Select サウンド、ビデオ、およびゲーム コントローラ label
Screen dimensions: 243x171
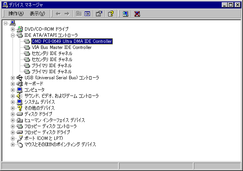click(x=62, y=96)
